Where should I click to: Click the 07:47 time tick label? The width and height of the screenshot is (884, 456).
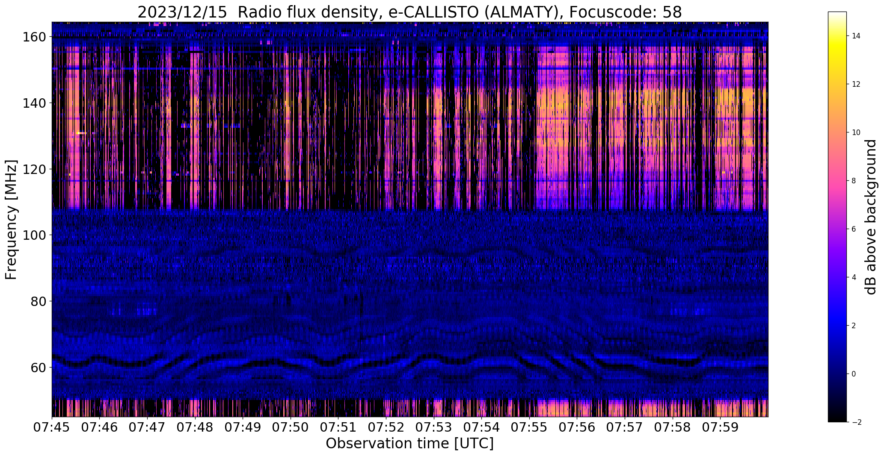click(147, 427)
